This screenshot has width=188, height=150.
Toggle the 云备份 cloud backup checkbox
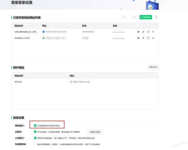click(x=35, y=132)
